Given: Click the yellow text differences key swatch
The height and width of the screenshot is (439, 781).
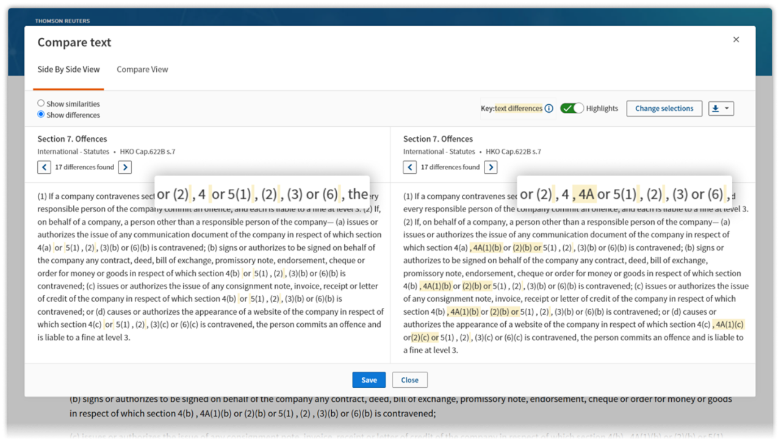Looking at the screenshot, I should (x=518, y=109).
